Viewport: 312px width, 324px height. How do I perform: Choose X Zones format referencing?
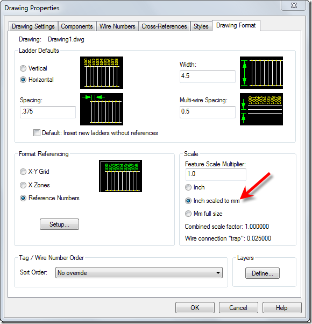[x=34, y=185]
